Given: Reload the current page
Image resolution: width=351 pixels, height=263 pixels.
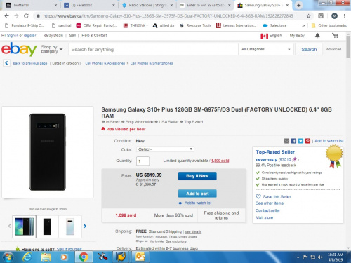Looking at the screenshot, I should tap(26, 16).
